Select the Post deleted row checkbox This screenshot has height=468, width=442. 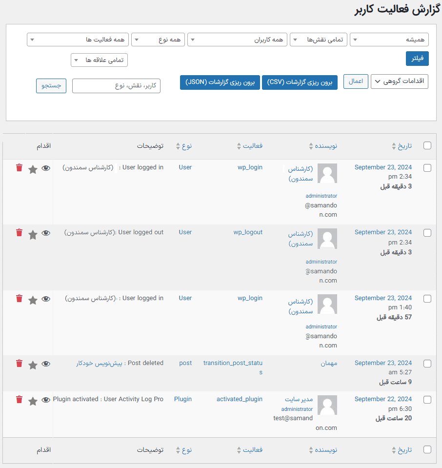427,364
